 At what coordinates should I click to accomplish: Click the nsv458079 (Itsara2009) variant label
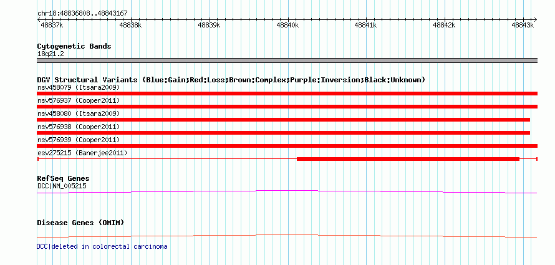(79, 87)
